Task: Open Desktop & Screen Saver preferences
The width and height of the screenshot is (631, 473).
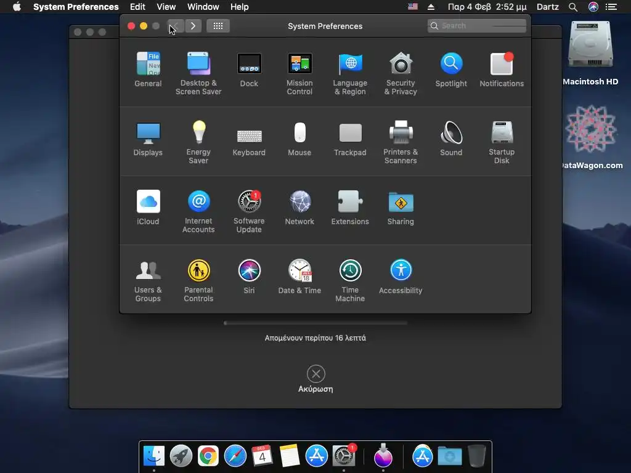Action: (198, 73)
